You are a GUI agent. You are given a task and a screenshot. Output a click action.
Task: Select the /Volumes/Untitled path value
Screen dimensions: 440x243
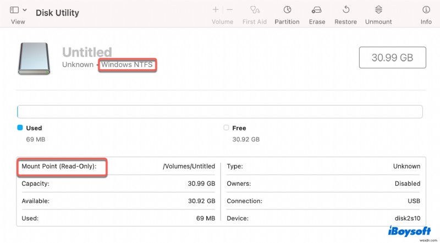[x=189, y=166]
